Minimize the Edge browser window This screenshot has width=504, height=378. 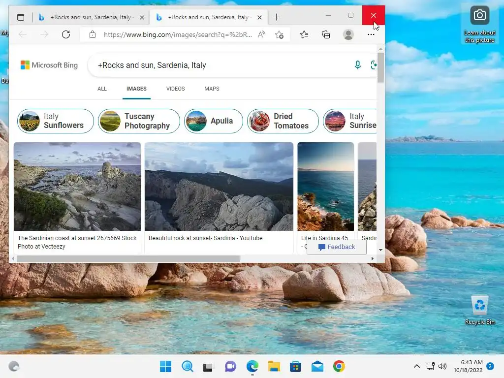(x=328, y=15)
